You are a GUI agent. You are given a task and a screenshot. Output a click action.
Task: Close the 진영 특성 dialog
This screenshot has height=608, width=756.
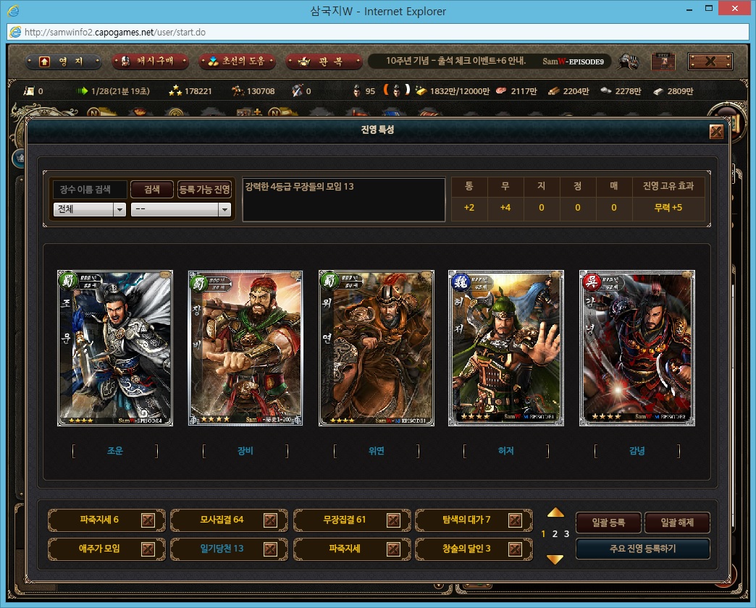coord(716,132)
